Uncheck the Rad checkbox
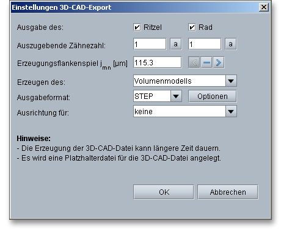Viewport: 281px width, 229px height. [192, 27]
